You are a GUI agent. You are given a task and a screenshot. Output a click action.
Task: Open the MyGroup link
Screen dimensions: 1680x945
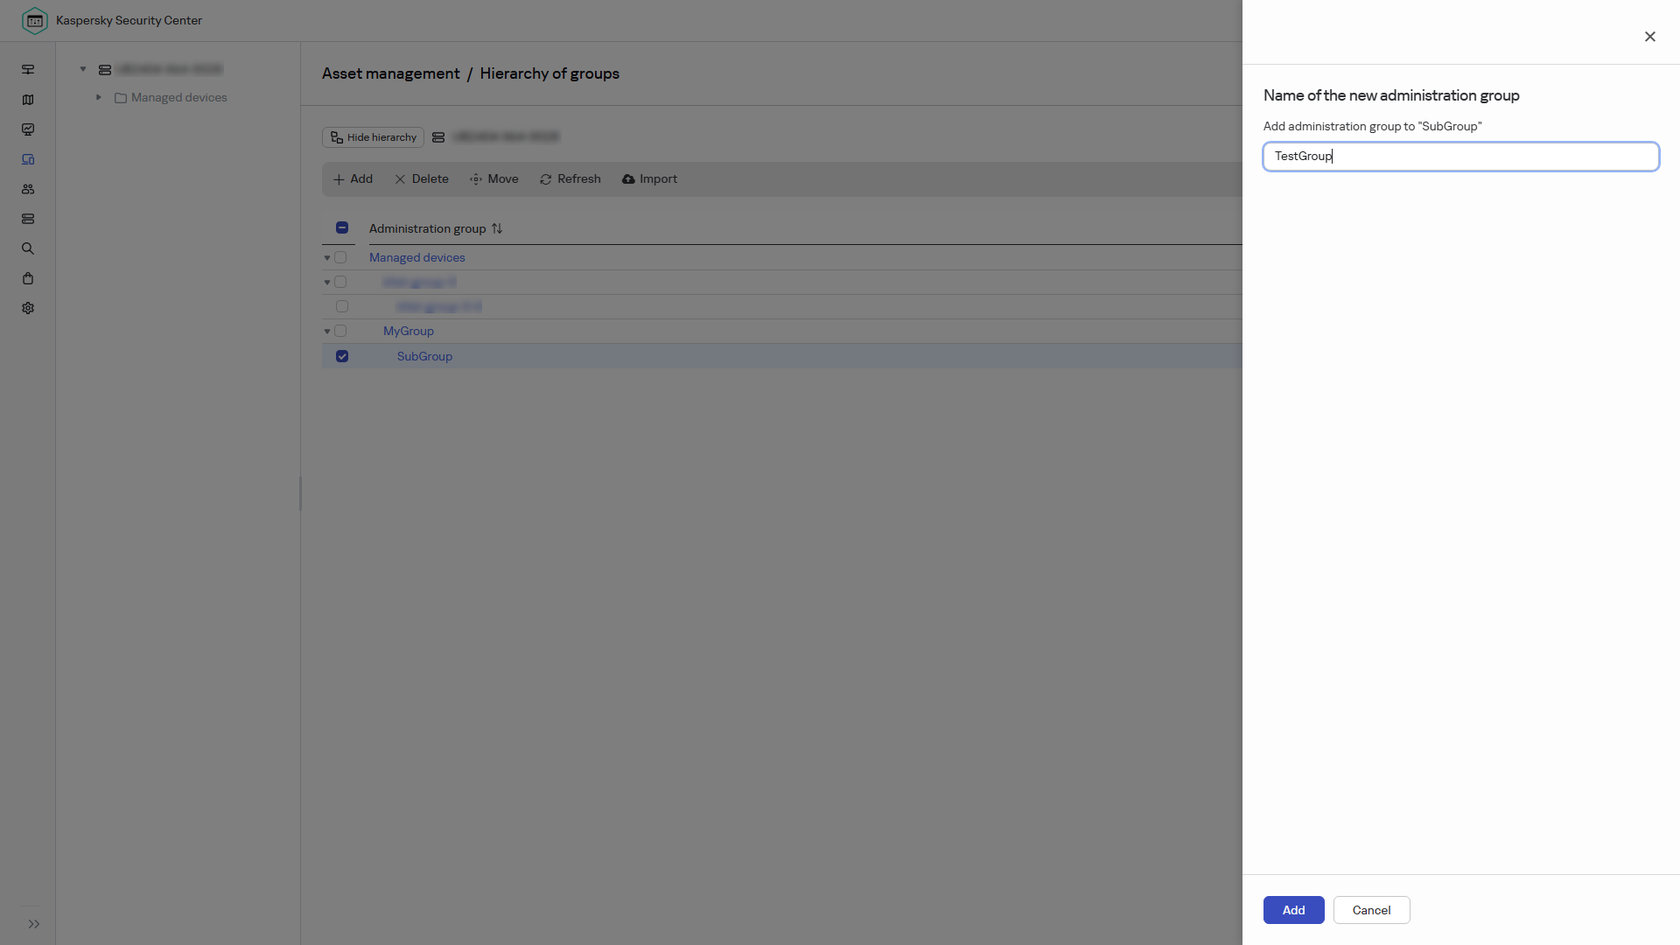pyautogui.click(x=409, y=331)
